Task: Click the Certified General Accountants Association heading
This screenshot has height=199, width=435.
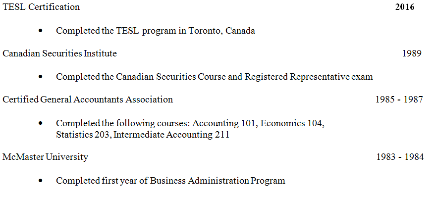Action: coord(88,99)
